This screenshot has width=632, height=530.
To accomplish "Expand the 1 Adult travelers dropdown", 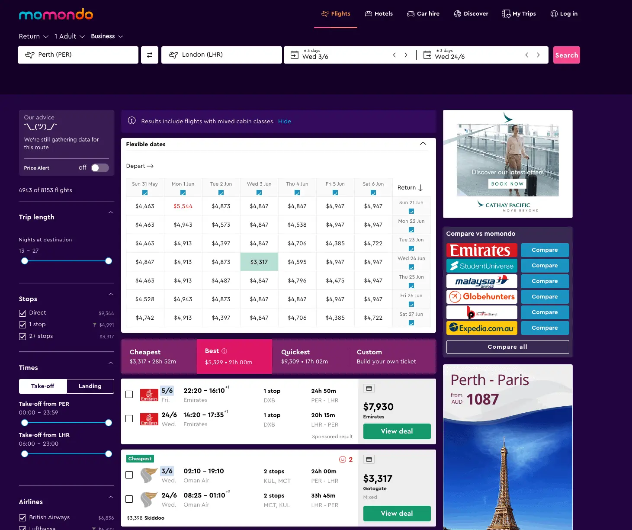I will (x=69, y=36).
